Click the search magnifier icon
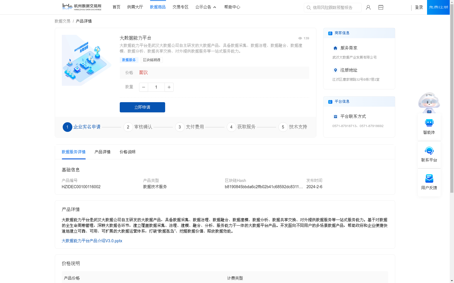 (x=309, y=8)
